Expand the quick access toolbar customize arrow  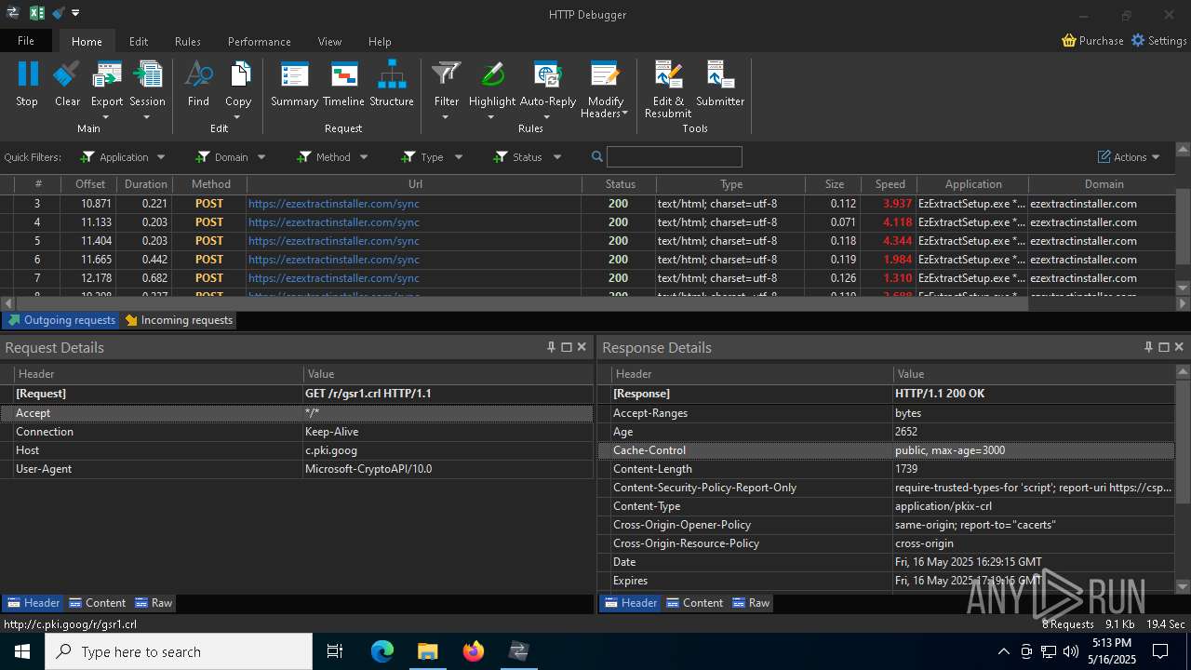click(75, 13)
